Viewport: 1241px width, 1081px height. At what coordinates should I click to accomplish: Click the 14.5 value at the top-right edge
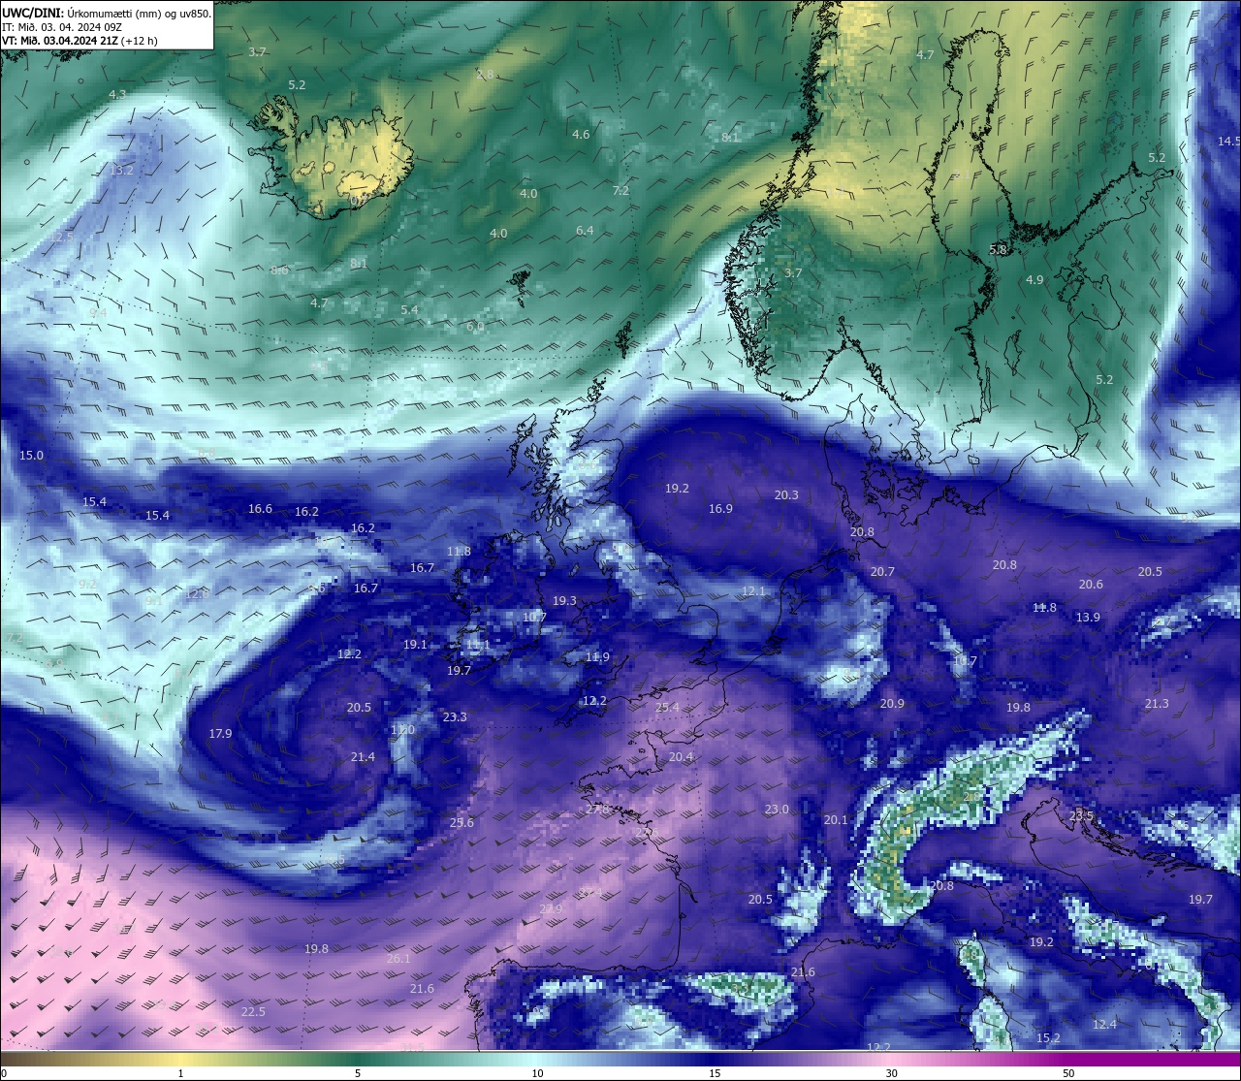(x=1228, y=141)
